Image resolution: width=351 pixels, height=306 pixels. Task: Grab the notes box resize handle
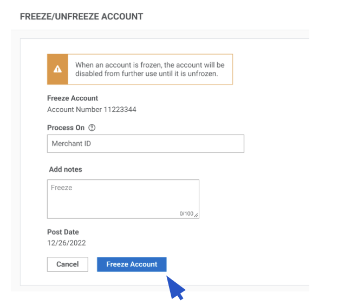196,215
